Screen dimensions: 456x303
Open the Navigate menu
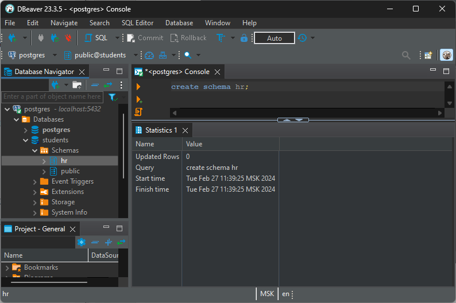pyautogui.click(x=64, y=23)
